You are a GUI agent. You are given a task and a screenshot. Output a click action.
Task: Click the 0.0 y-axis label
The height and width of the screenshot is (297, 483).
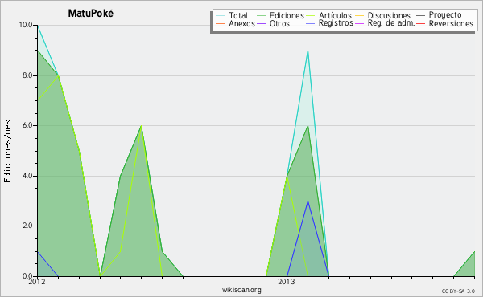pos(27,276)
